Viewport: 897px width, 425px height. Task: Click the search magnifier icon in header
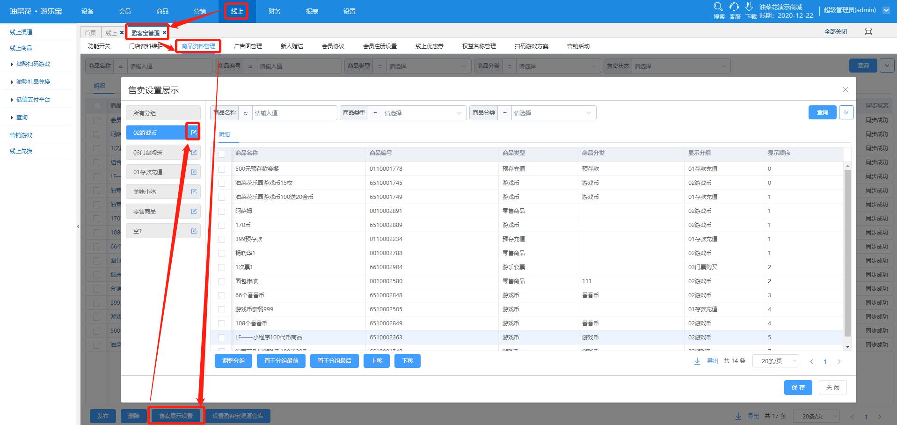pyautogui.click(x=718, y=7)
